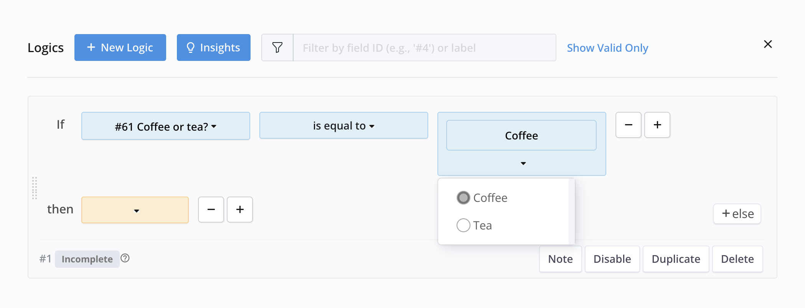Click the New Logic button
Image resolution: width=805 pixels, height=308 pixels.
(120, 48)
